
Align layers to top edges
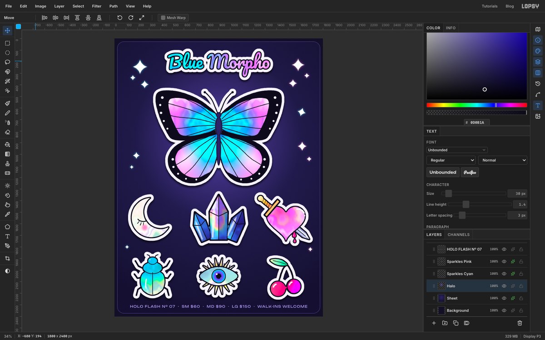click(77, 18)
